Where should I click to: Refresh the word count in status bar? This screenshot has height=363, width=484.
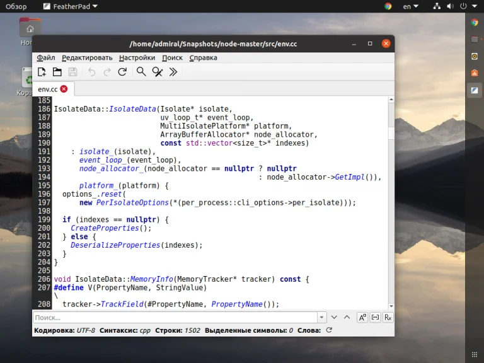pos(328,330)
